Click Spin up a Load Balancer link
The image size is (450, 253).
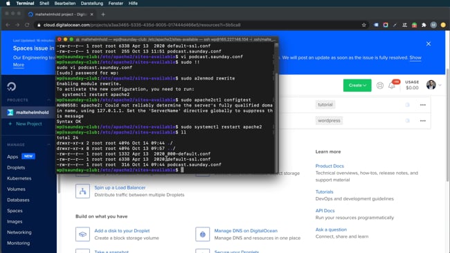[x=120, y=187]
